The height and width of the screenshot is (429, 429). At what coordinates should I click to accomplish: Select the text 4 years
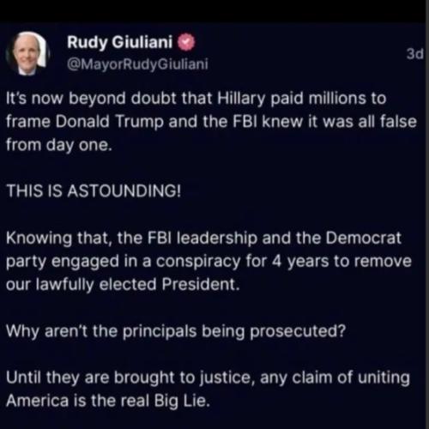click(x=299, y=262)
